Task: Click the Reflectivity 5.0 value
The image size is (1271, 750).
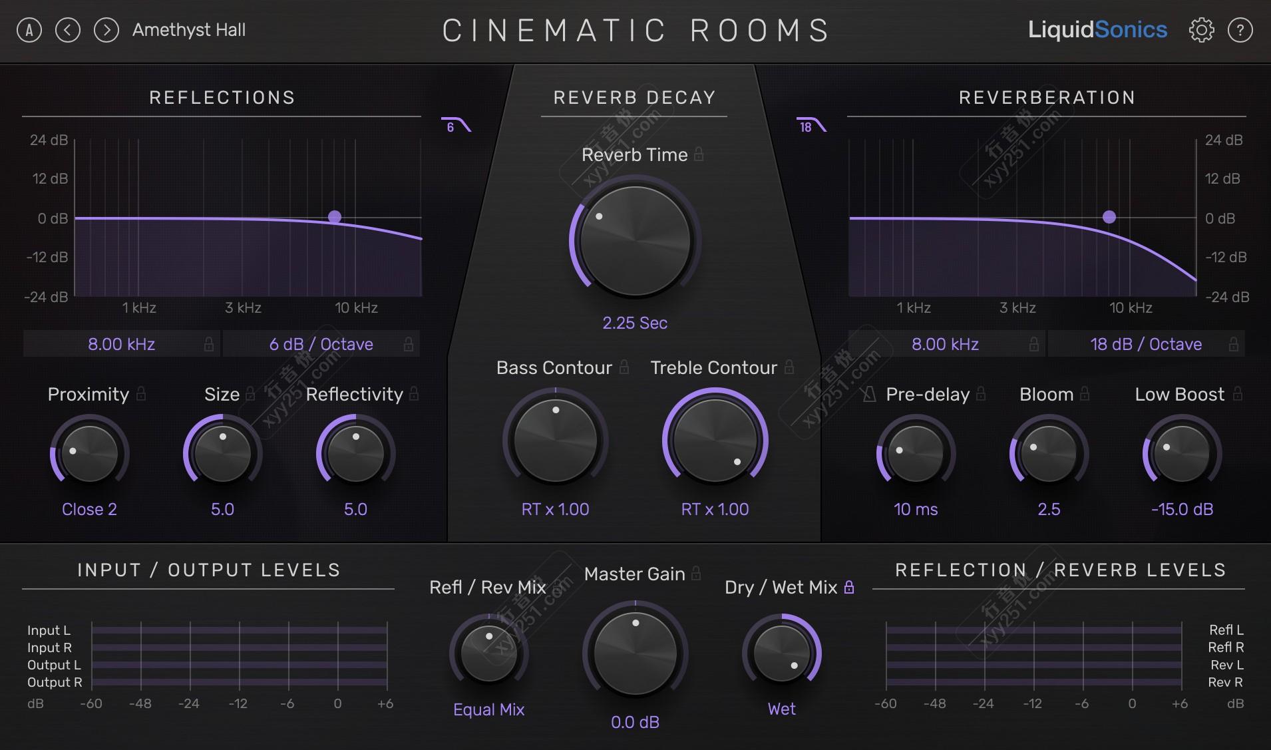Action: (355, 509)
